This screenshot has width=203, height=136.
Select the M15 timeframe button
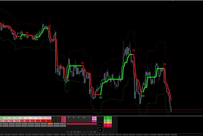click(x=75, y=132)
